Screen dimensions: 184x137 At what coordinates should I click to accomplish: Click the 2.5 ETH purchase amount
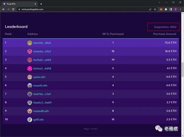(x=171, y=119)
